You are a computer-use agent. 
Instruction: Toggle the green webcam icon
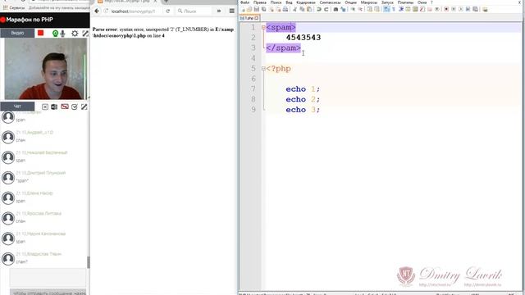tap(55, 34)
